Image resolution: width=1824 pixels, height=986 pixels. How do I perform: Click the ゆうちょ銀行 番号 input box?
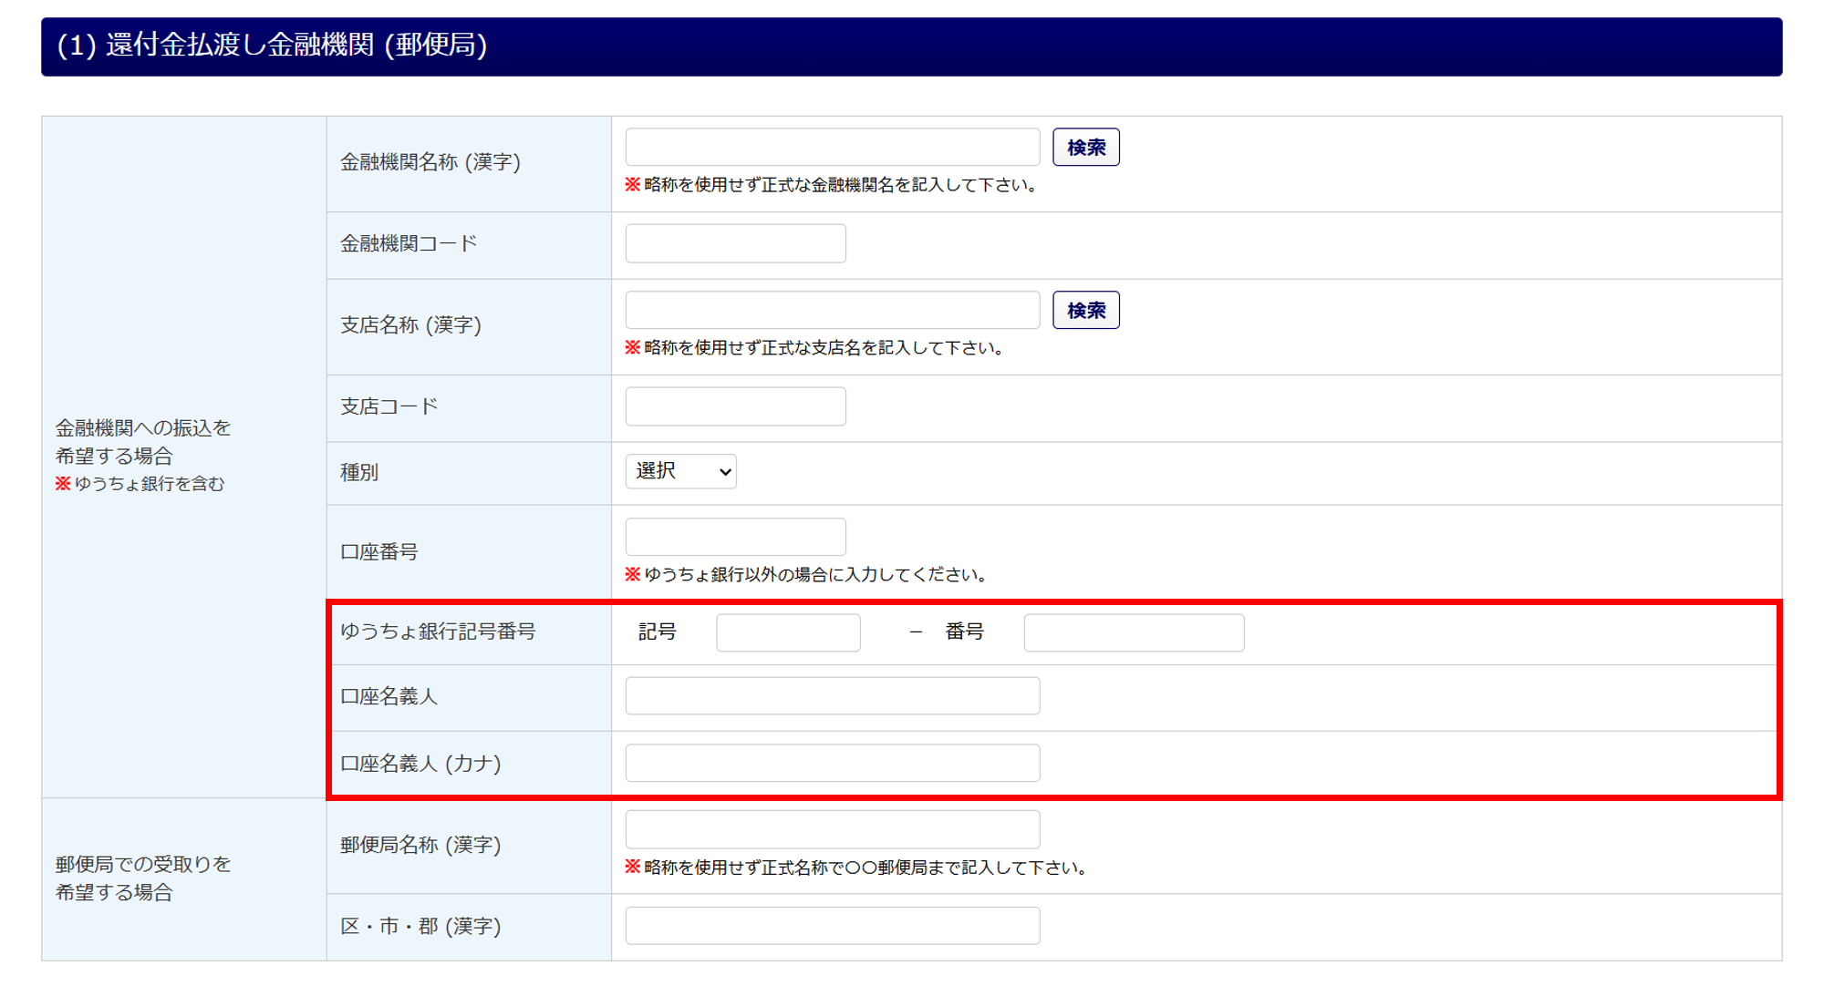tap(1133, 632)
